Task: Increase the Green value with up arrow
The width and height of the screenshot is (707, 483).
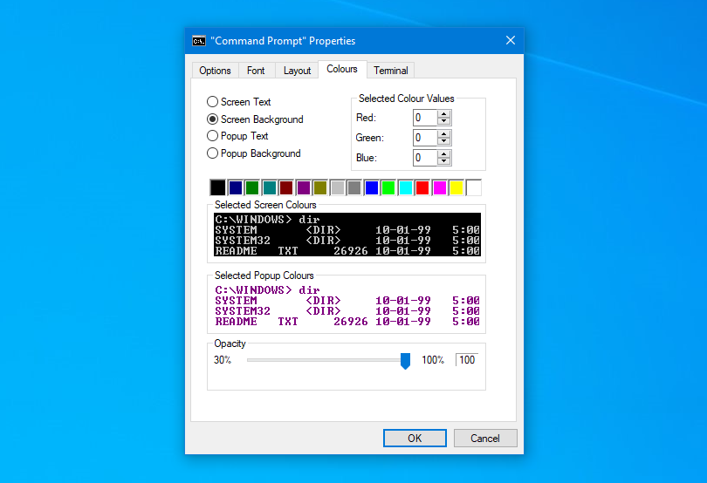Action: tap(444, 133)
